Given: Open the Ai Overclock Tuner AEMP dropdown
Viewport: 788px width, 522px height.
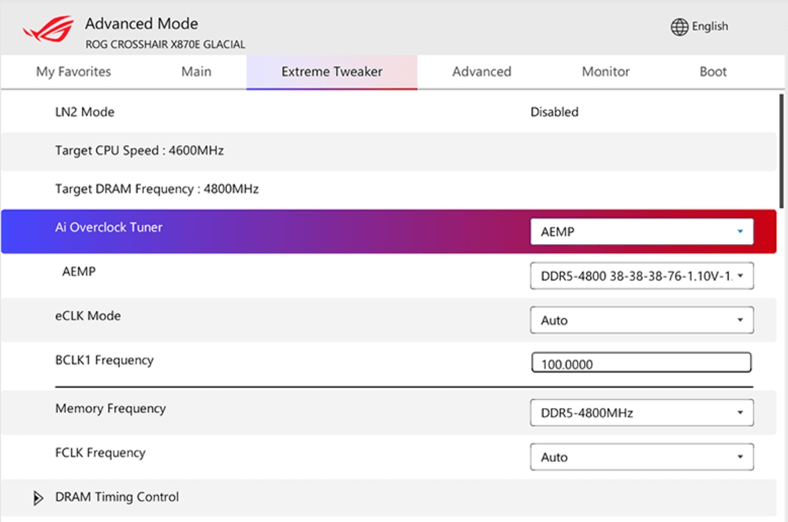Looking at the screenshot, I should [x=641, y=231].
